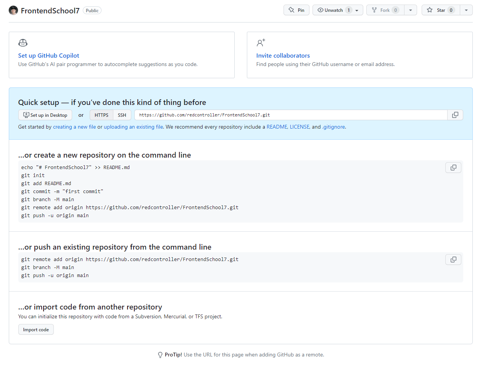Copy the create new repository commands
Image resolution: width=485 pixels, height=366 pixels.
[453, 168]
